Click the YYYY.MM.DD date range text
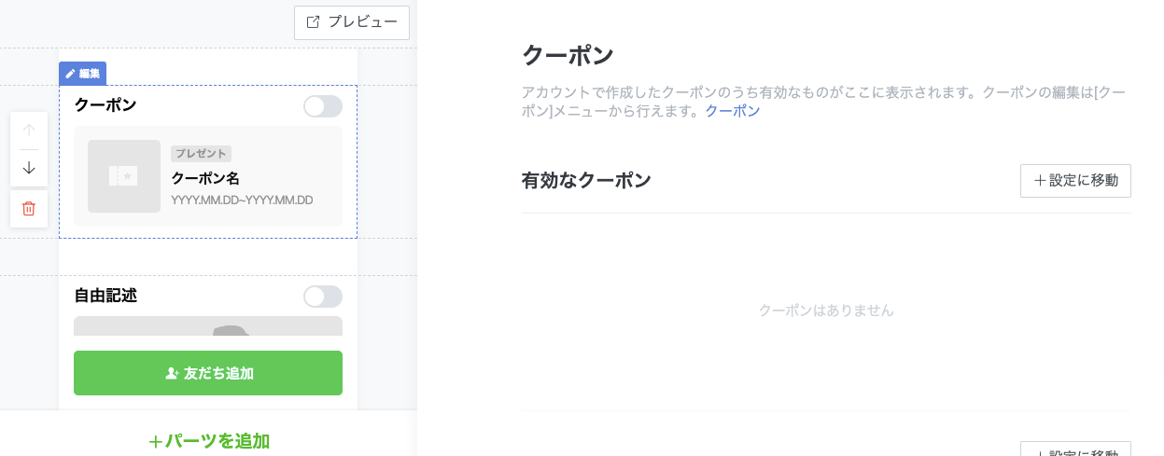The width and height of the screenshot is (1164, 456). 242,200
